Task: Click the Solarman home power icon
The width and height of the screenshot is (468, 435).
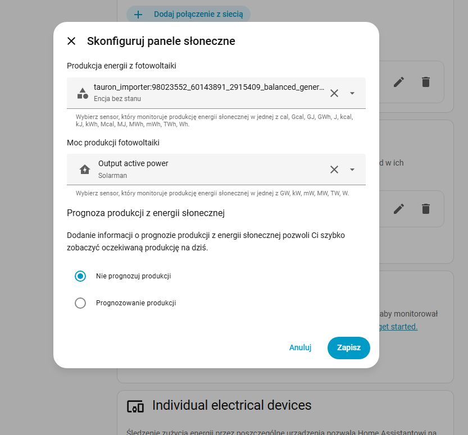Action: (x=84, y=170)
